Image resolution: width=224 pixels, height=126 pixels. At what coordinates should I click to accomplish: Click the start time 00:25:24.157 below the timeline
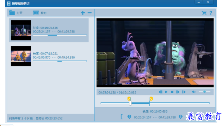click(143, 117)
